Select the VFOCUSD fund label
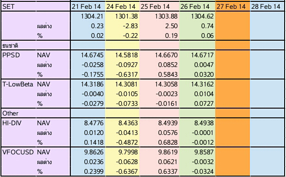286x177 pixels. tap(19, 152)
